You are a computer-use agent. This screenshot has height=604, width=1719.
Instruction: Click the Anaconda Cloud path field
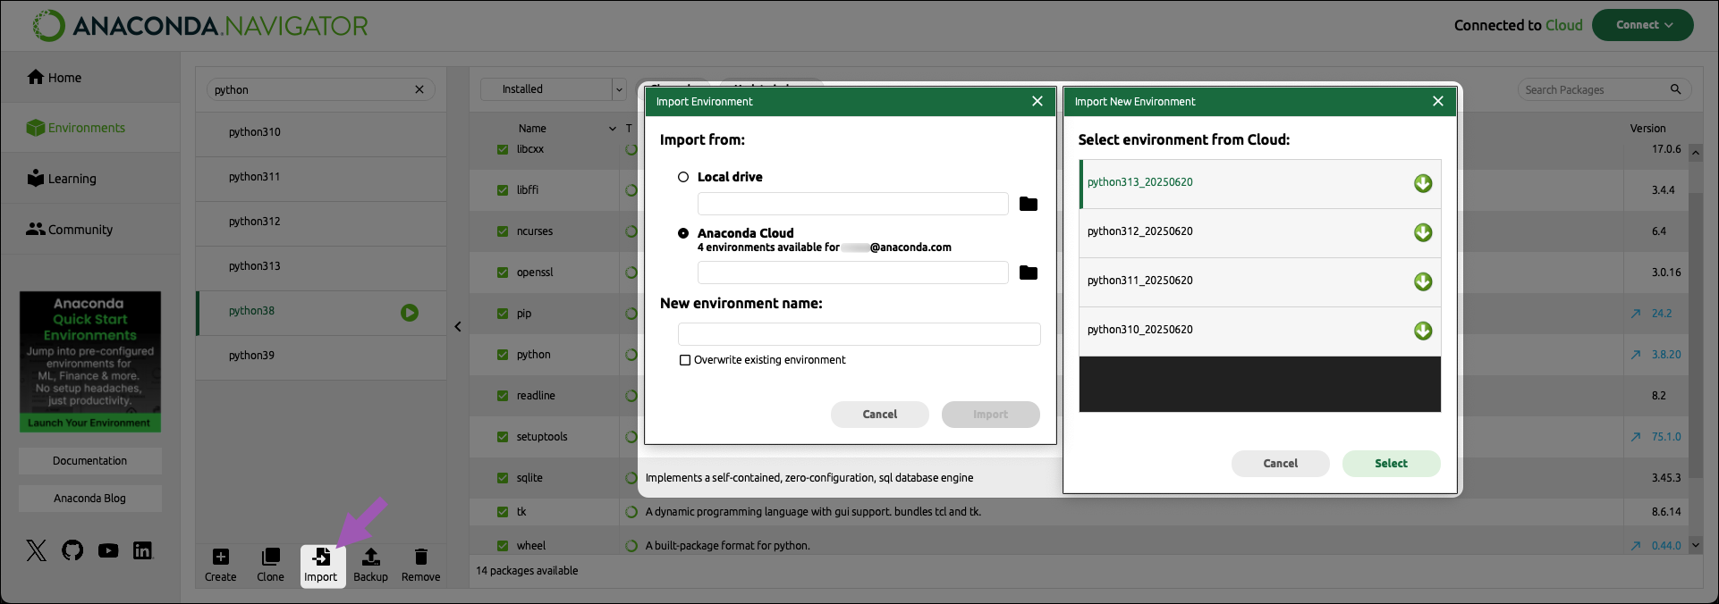852,273
